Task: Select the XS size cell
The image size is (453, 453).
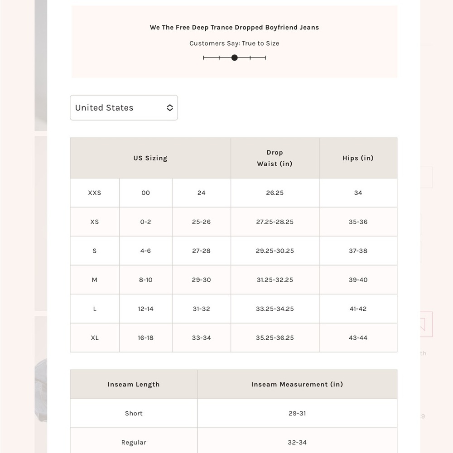Action: coord(95,222)
